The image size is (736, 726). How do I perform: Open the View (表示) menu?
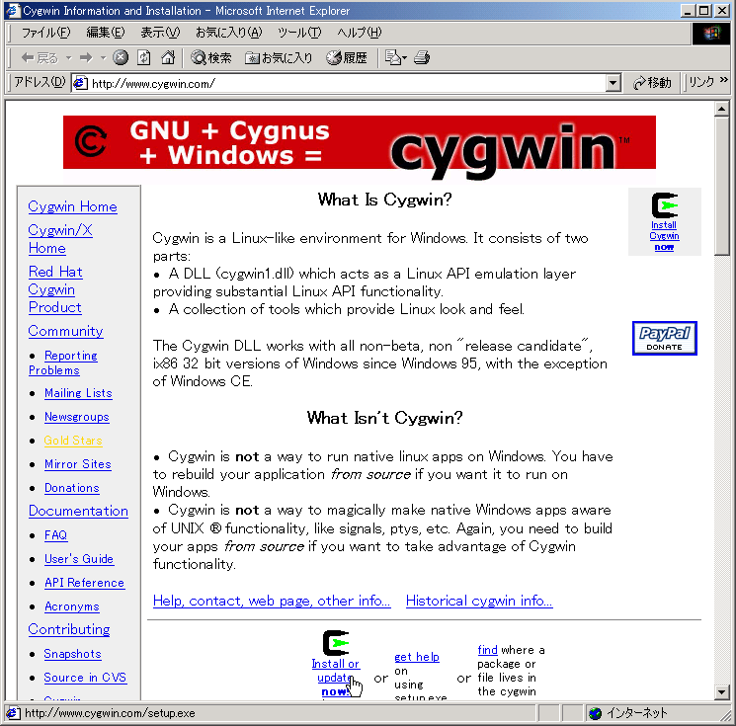point(160,33)
